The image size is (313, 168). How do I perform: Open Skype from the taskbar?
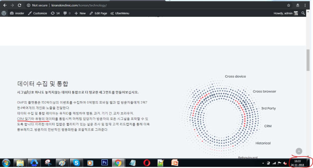coord(76,163)
